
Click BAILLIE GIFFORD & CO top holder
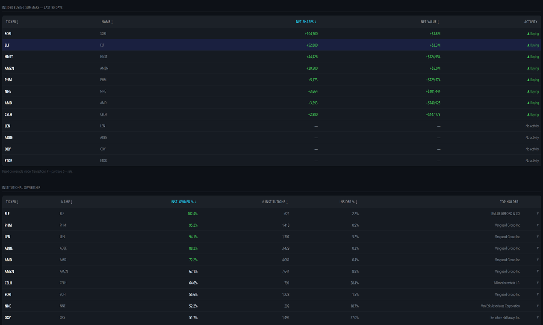tap(505, 213)
